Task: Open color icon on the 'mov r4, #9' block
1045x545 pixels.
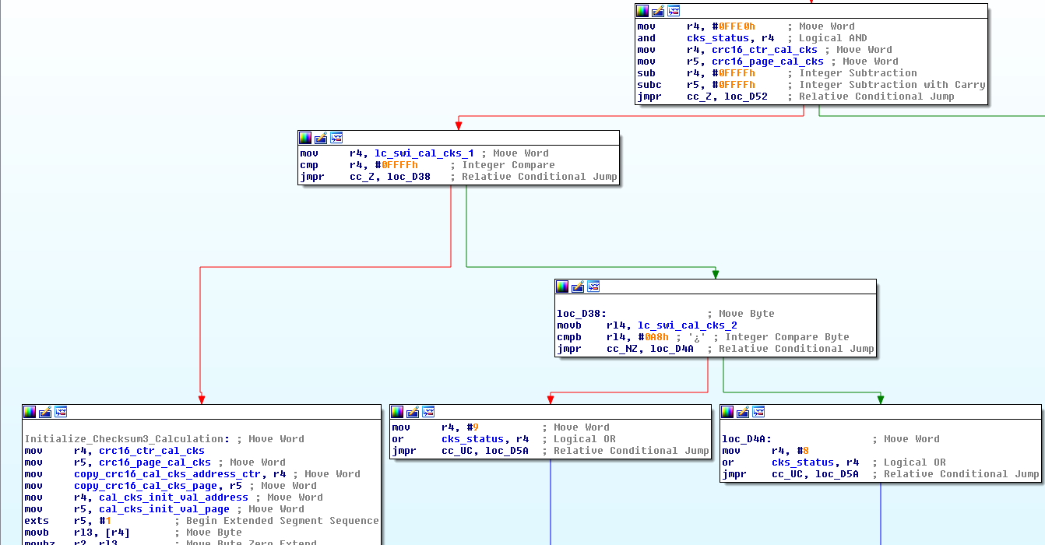Action: (397, 412)
